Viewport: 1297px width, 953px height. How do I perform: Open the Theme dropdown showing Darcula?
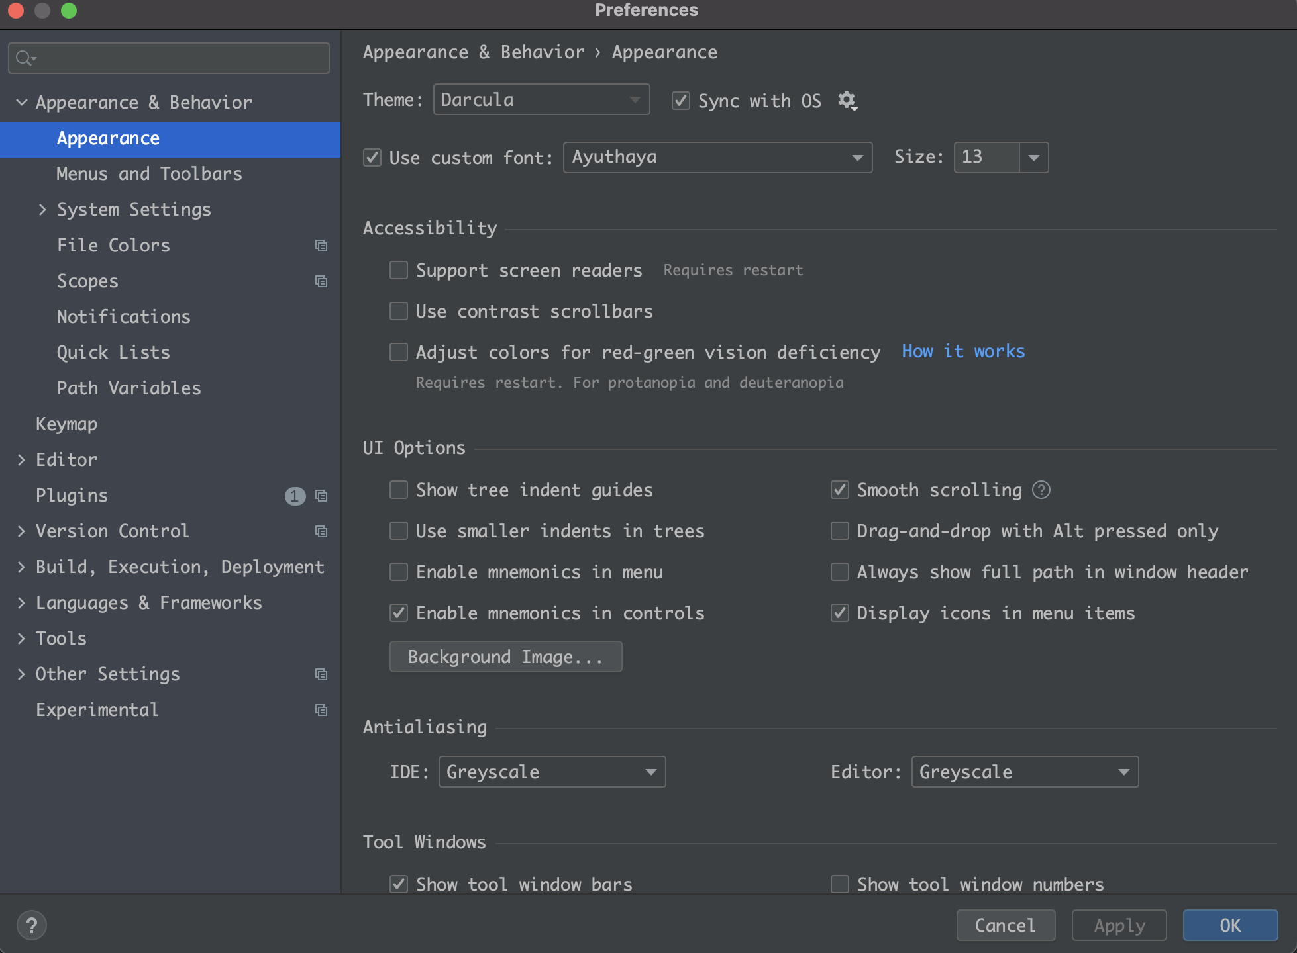(541, 100)
